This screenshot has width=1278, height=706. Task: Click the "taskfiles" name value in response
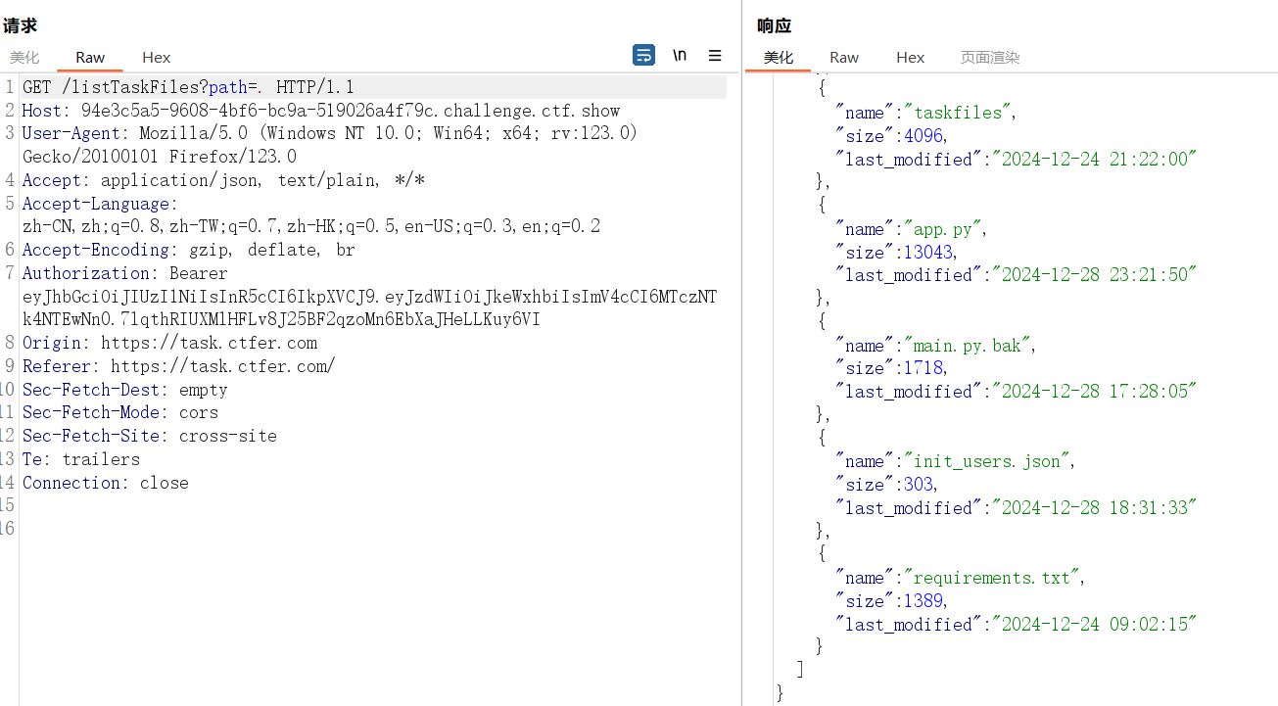pos(959,113)
